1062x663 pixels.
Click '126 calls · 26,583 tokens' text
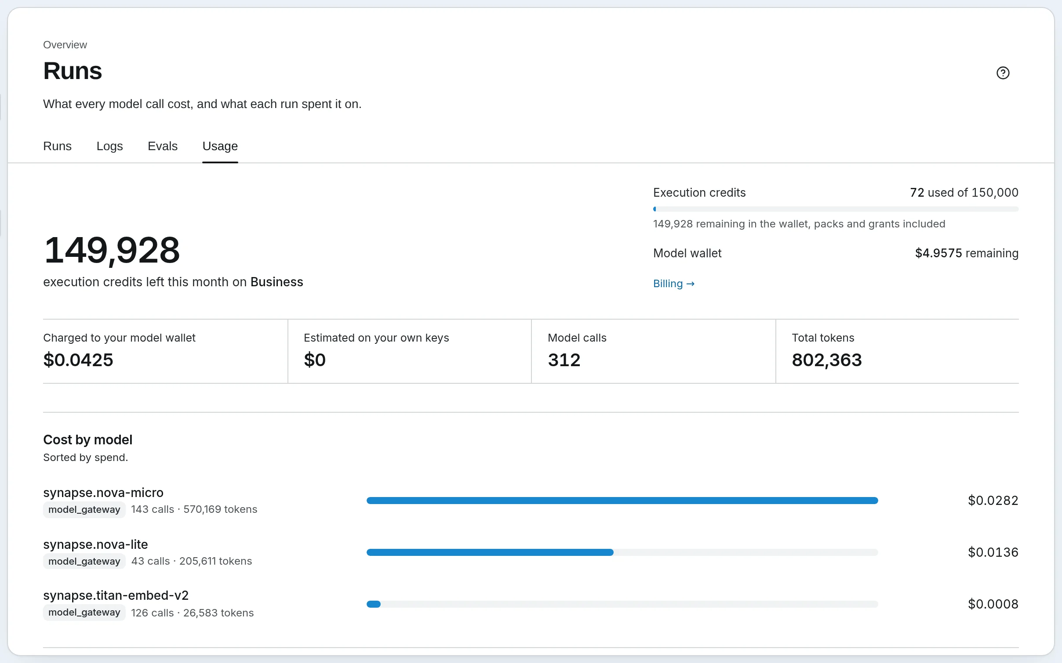coord(192,613)
